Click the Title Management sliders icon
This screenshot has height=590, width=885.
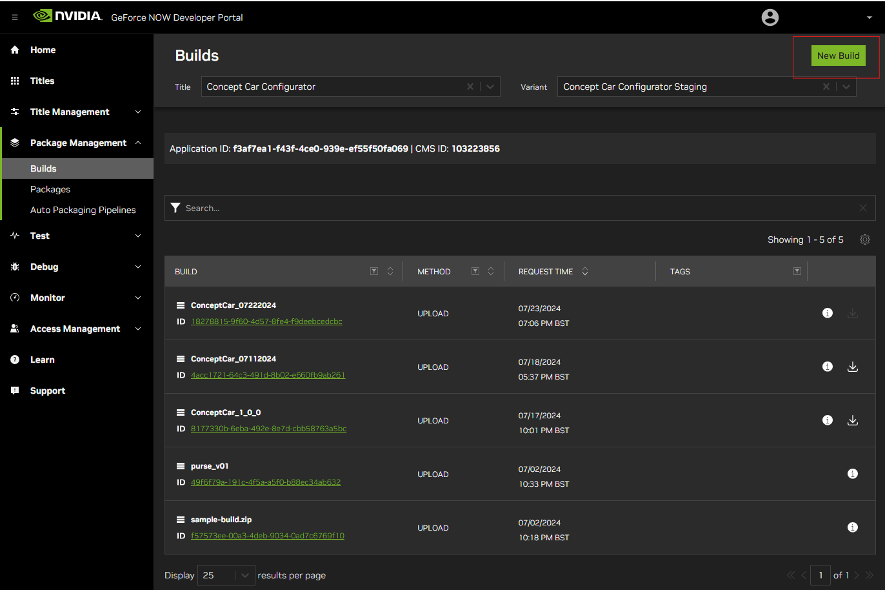15,112
